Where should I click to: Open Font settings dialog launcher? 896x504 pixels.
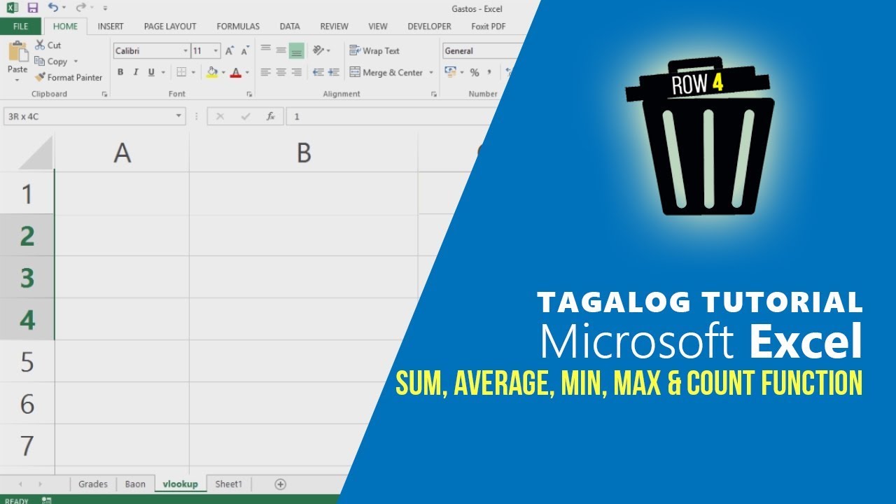point(248,94)
